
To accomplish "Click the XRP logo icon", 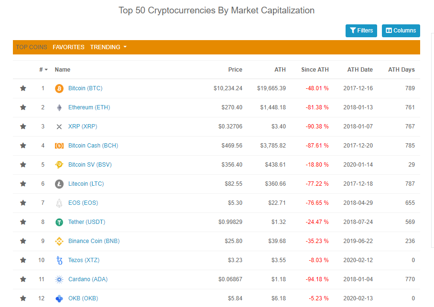I will point(59,127).
